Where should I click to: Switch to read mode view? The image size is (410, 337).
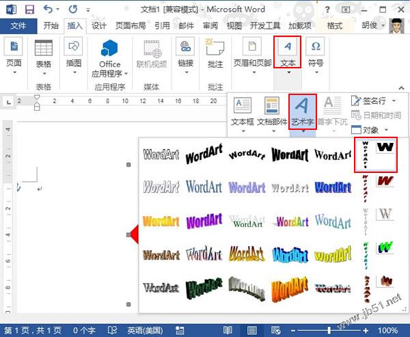(228, 330)
